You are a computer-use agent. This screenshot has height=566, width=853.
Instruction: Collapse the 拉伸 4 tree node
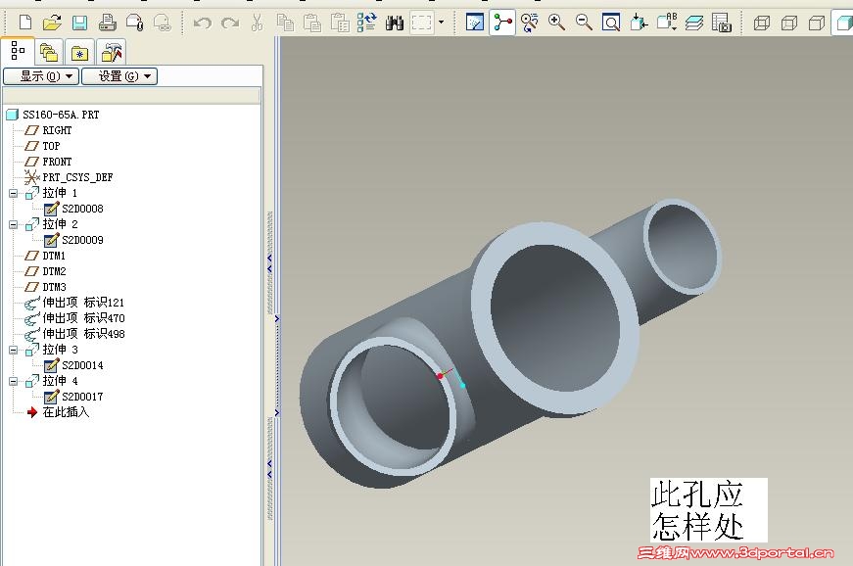click(14, 382)
